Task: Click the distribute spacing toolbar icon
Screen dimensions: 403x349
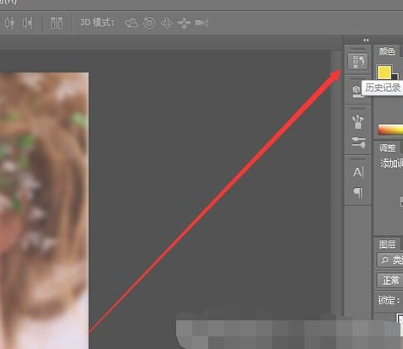Action: click(56, 23)
